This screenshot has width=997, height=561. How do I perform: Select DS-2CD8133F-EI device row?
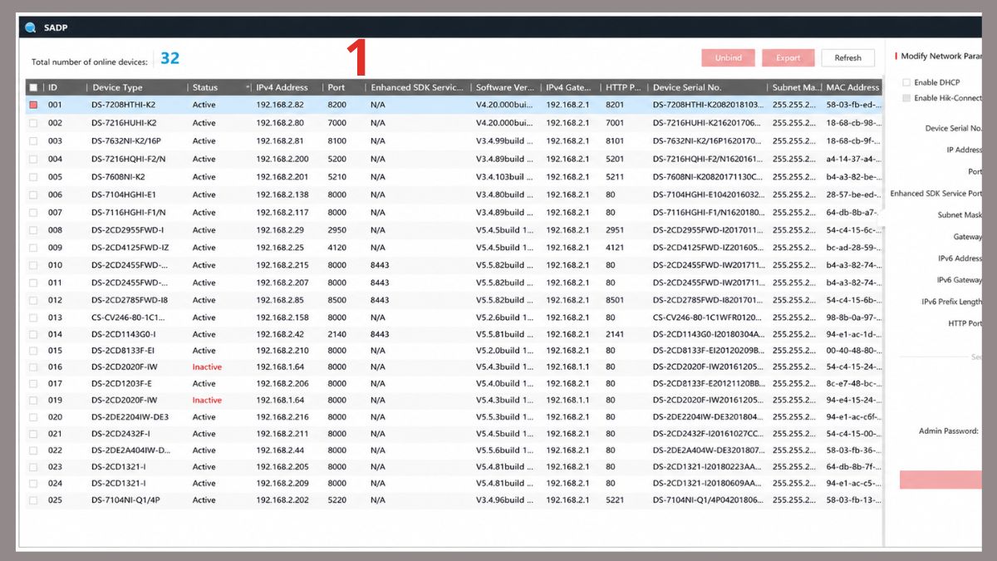click(x=453, y=351)
